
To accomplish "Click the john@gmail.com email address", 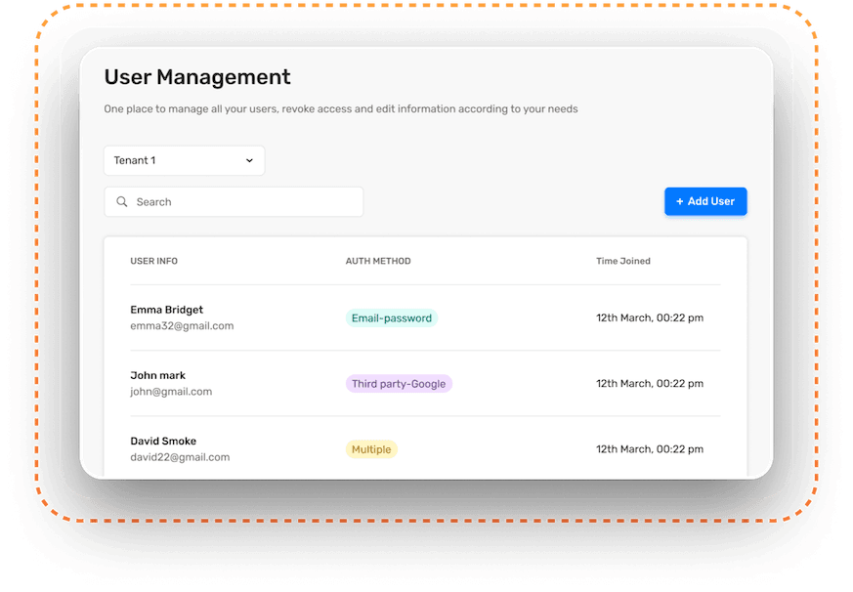I will click(171, 392).
